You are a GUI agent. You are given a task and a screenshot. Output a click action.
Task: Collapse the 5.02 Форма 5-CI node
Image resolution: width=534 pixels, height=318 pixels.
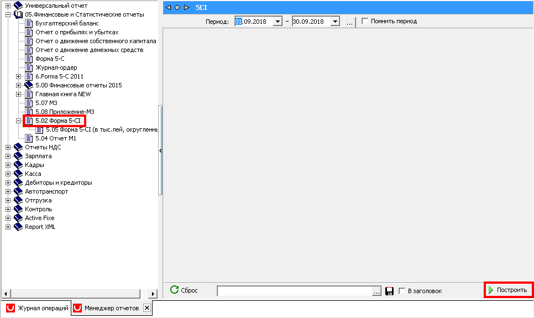pyautogui.click(x=19, y=121)
